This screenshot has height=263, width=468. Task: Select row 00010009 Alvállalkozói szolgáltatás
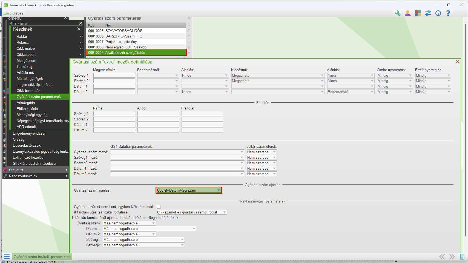tap(136, 53)
